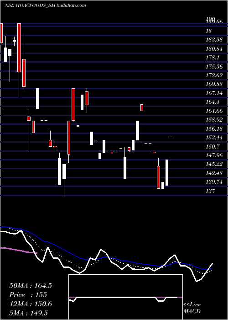Select the 139.74 price axis label
This screenshot has height=320, width=228.
(x=214, y=182)
